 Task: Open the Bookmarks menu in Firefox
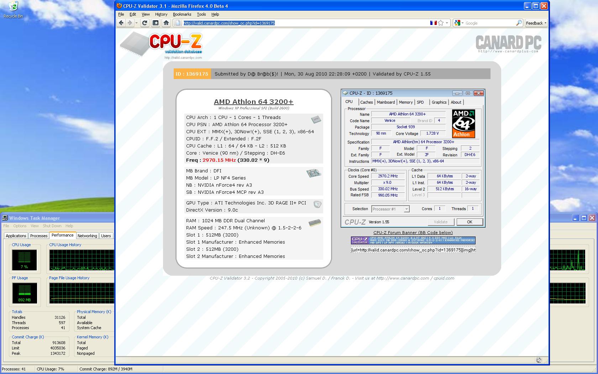[182, 14]
